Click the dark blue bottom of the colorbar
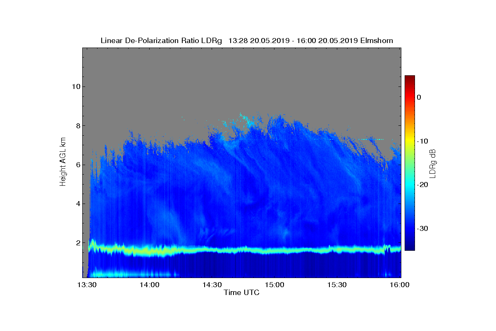Image resolution: width=496 pixels, height=331 pixels. [410, 247]
